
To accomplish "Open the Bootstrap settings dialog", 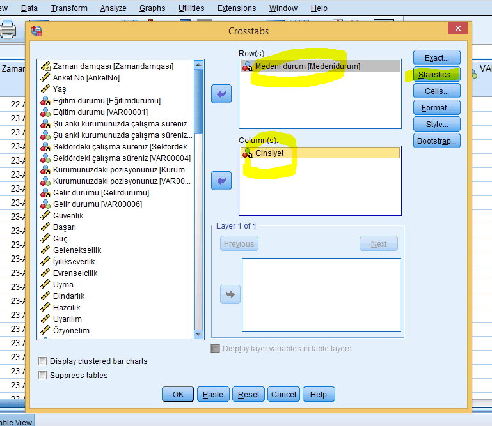I will tap(436, 141).
